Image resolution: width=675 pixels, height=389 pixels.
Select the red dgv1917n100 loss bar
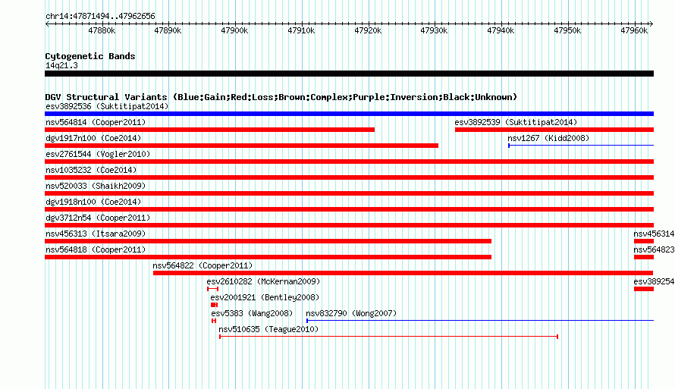pyautogui.click(x=241, y=146)
